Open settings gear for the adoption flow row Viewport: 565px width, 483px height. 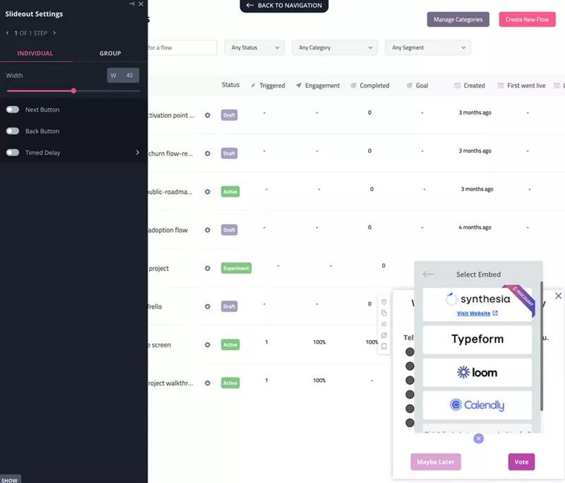click(x=207, y=230)
